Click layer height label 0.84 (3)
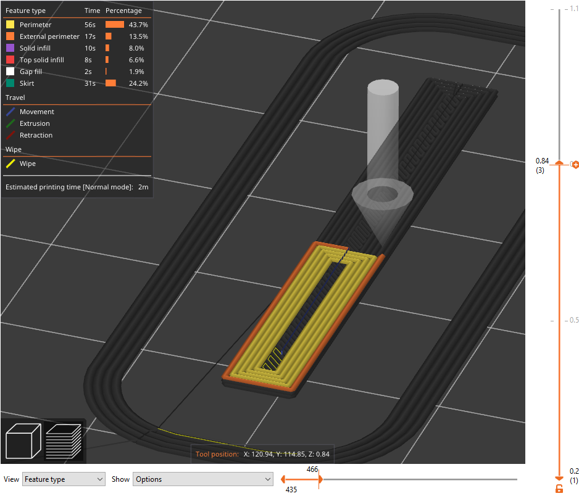The image size is (579, 496). [x=542, y=165]
